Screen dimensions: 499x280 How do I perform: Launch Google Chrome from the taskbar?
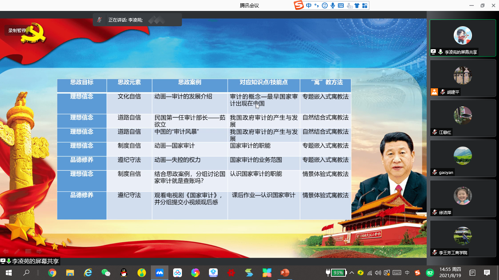[52, 273]
